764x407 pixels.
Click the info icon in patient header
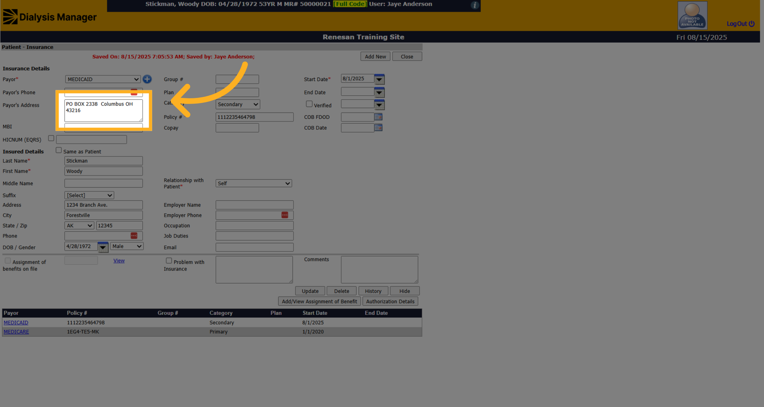click(x=475, y=5)
